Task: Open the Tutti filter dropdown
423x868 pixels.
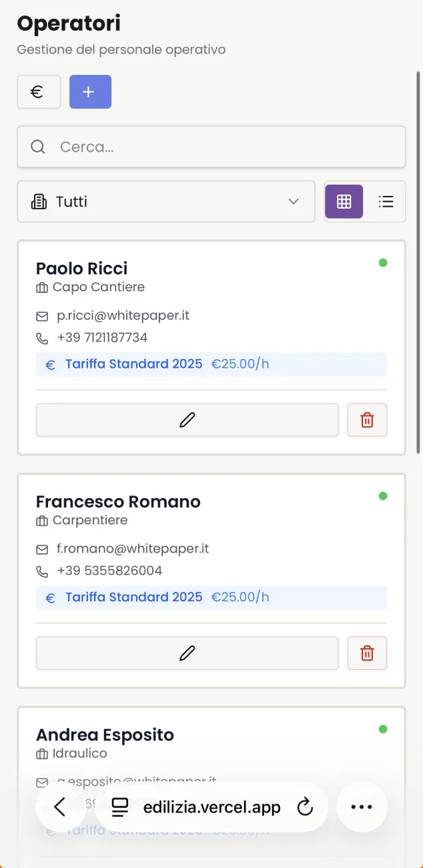Action: [166, 201]
